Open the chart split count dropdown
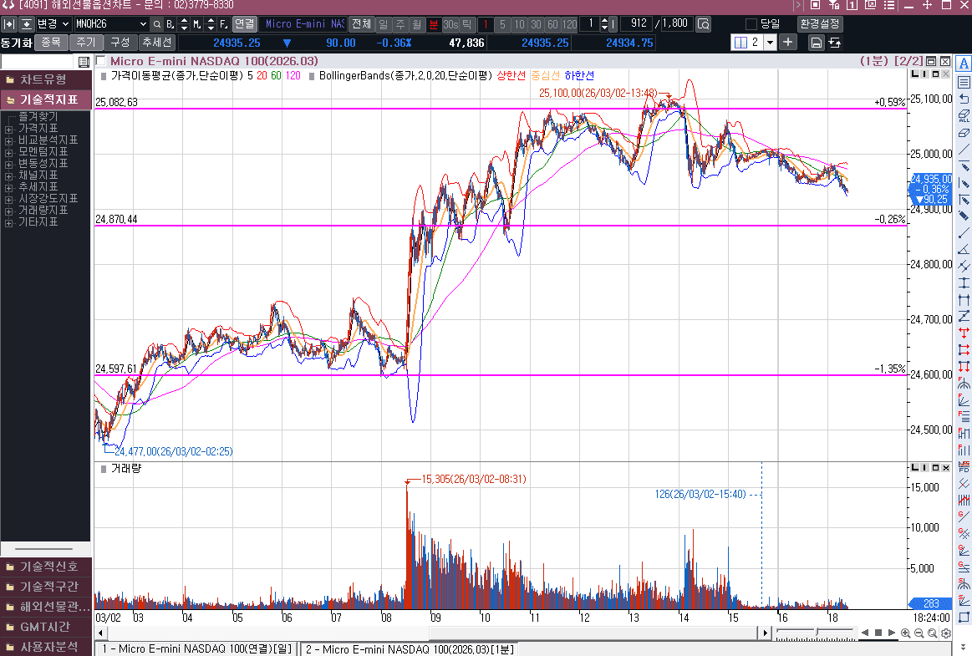This screenshot has width=972, height=656. coord(770,42)
